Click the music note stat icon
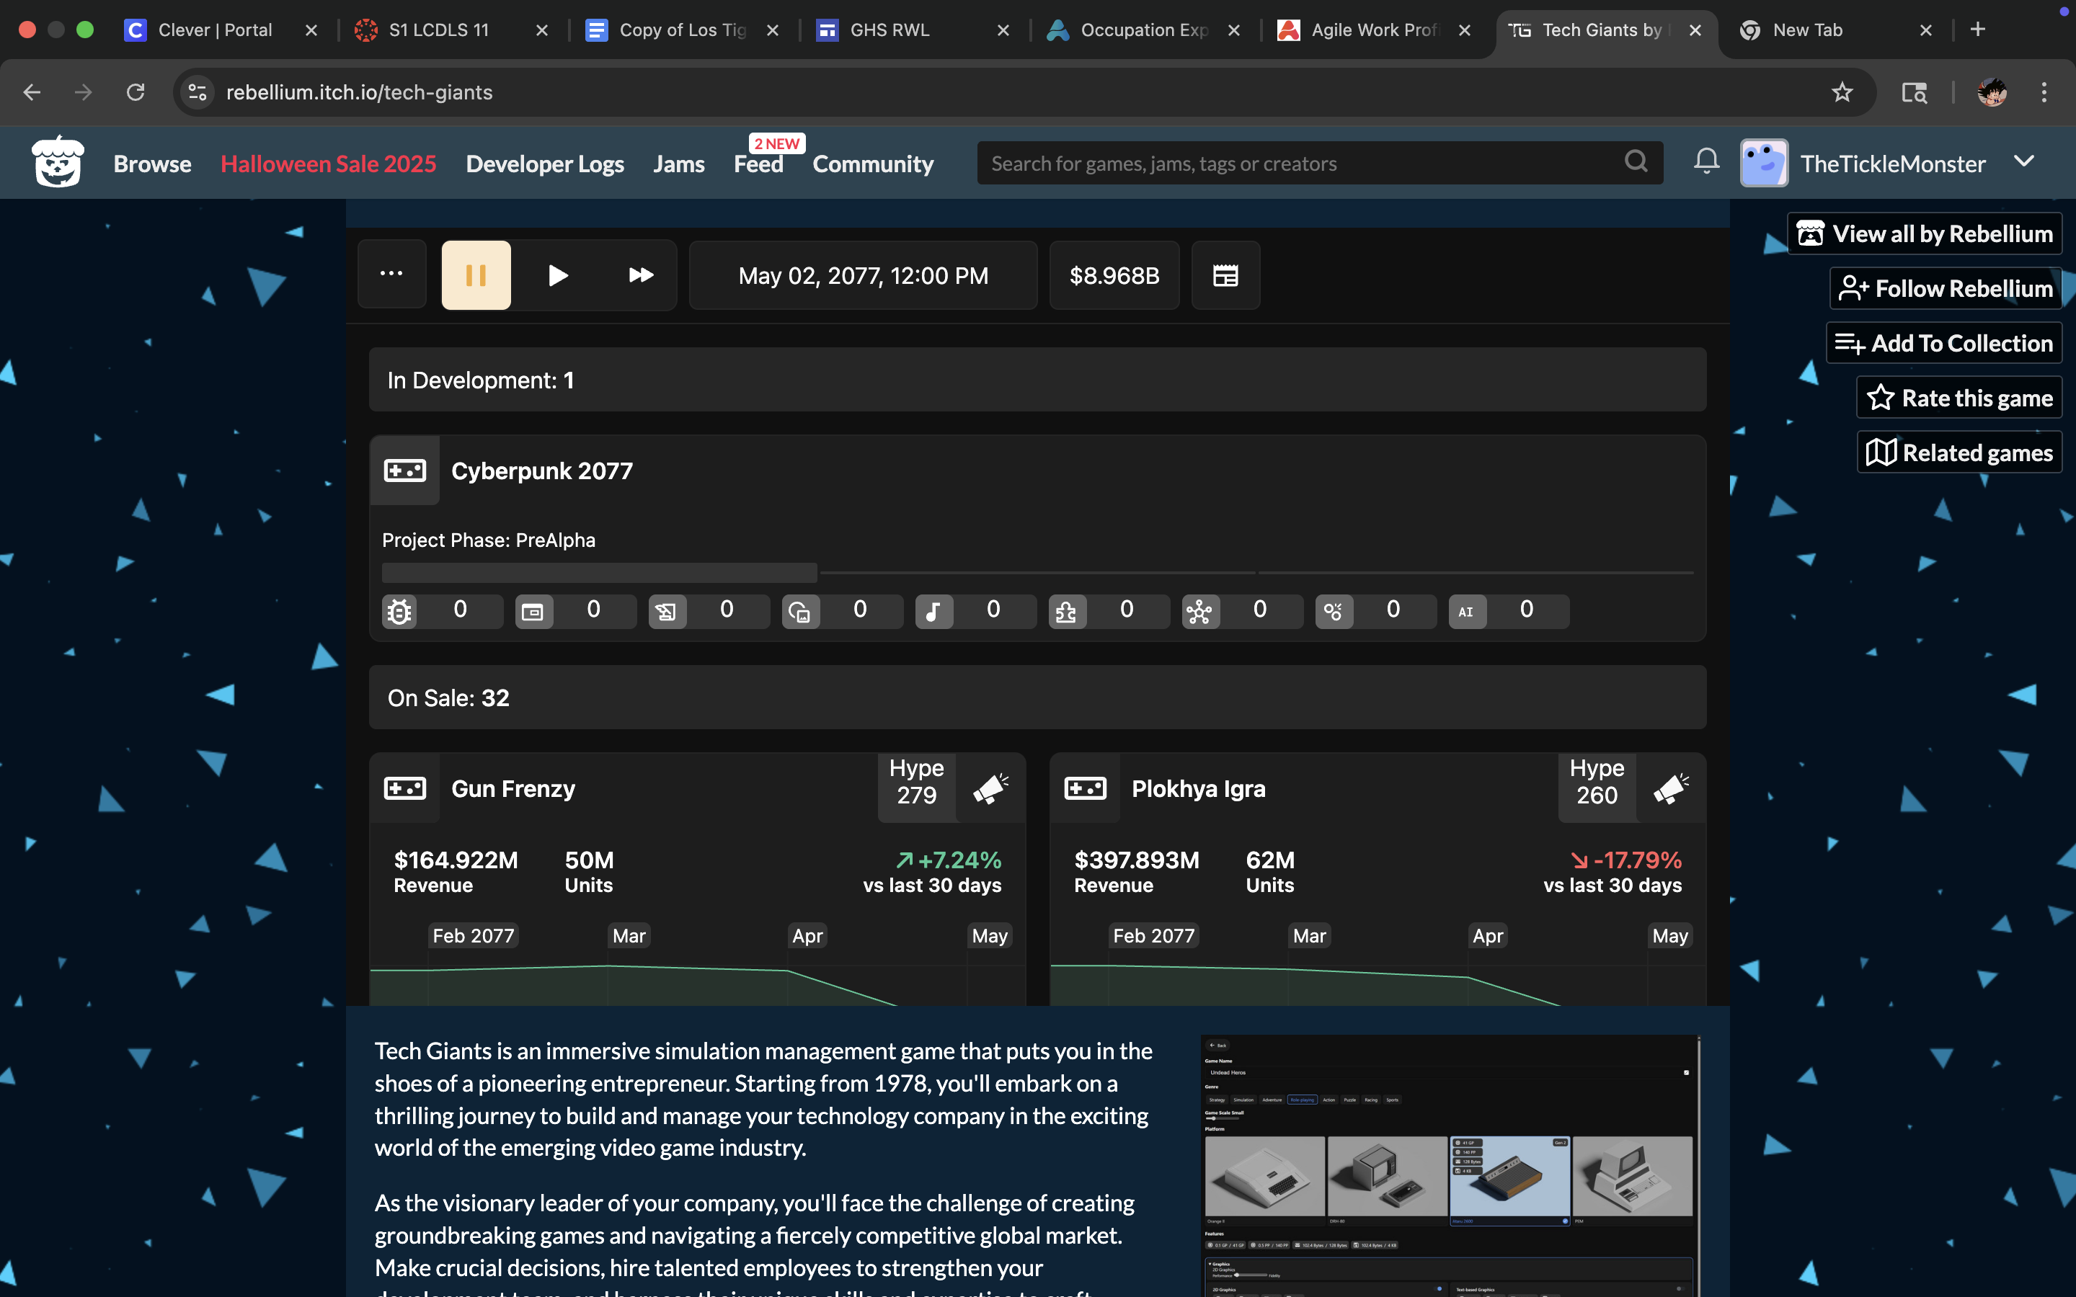 (x=933, y=611)
